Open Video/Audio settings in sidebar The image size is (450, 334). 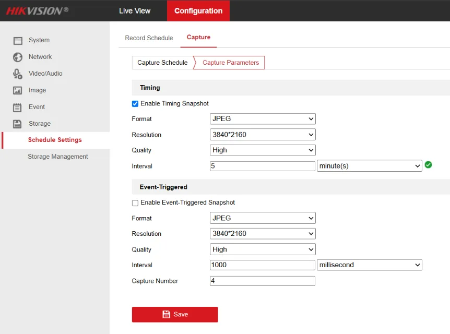pyautogui.click(x=45, y=74)
